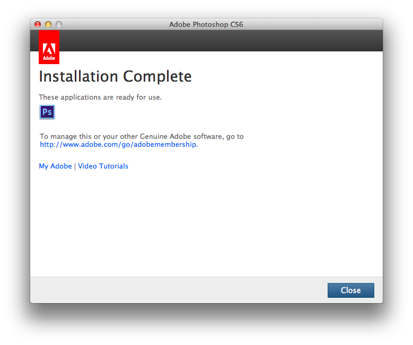The image size is (413, 345).
Task: Click the white 'Adobe' wordmark in the logo
Action: [x=49, y=58]
